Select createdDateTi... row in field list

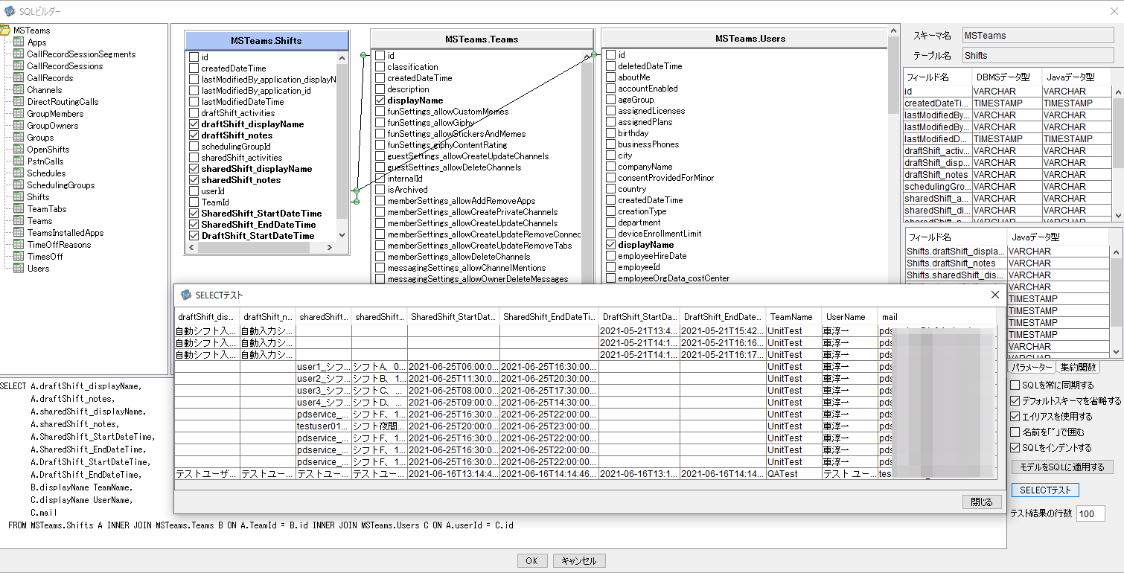pos(1006,103)
